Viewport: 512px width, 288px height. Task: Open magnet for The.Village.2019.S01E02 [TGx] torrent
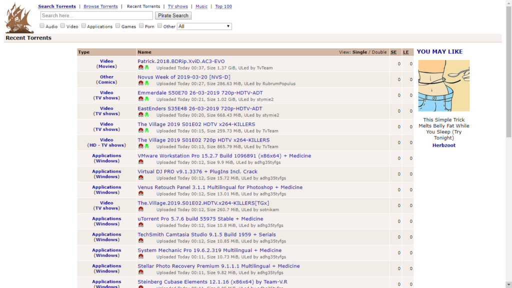(140, 209)
